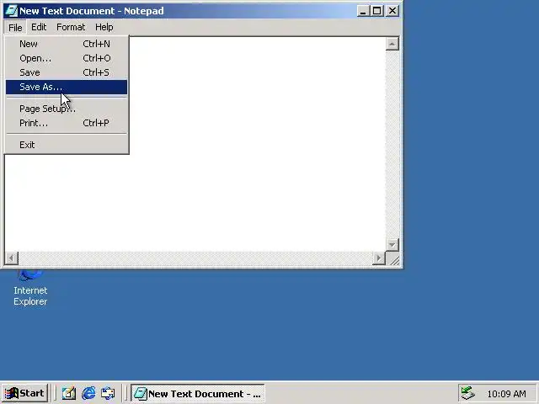Viewport: 539px width, 404px height.
Task: Click the vertical scrollbar up arrow
Action: point(392,44)
